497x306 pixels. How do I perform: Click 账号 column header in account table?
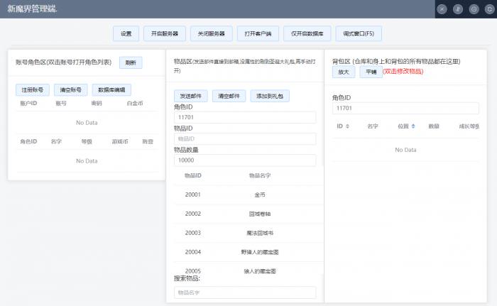tap(61, 104)
